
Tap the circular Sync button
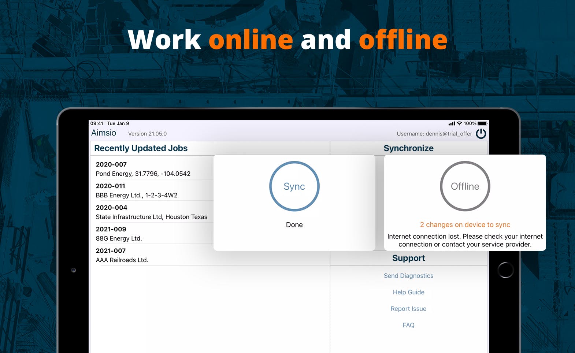(x=294, y=186)
